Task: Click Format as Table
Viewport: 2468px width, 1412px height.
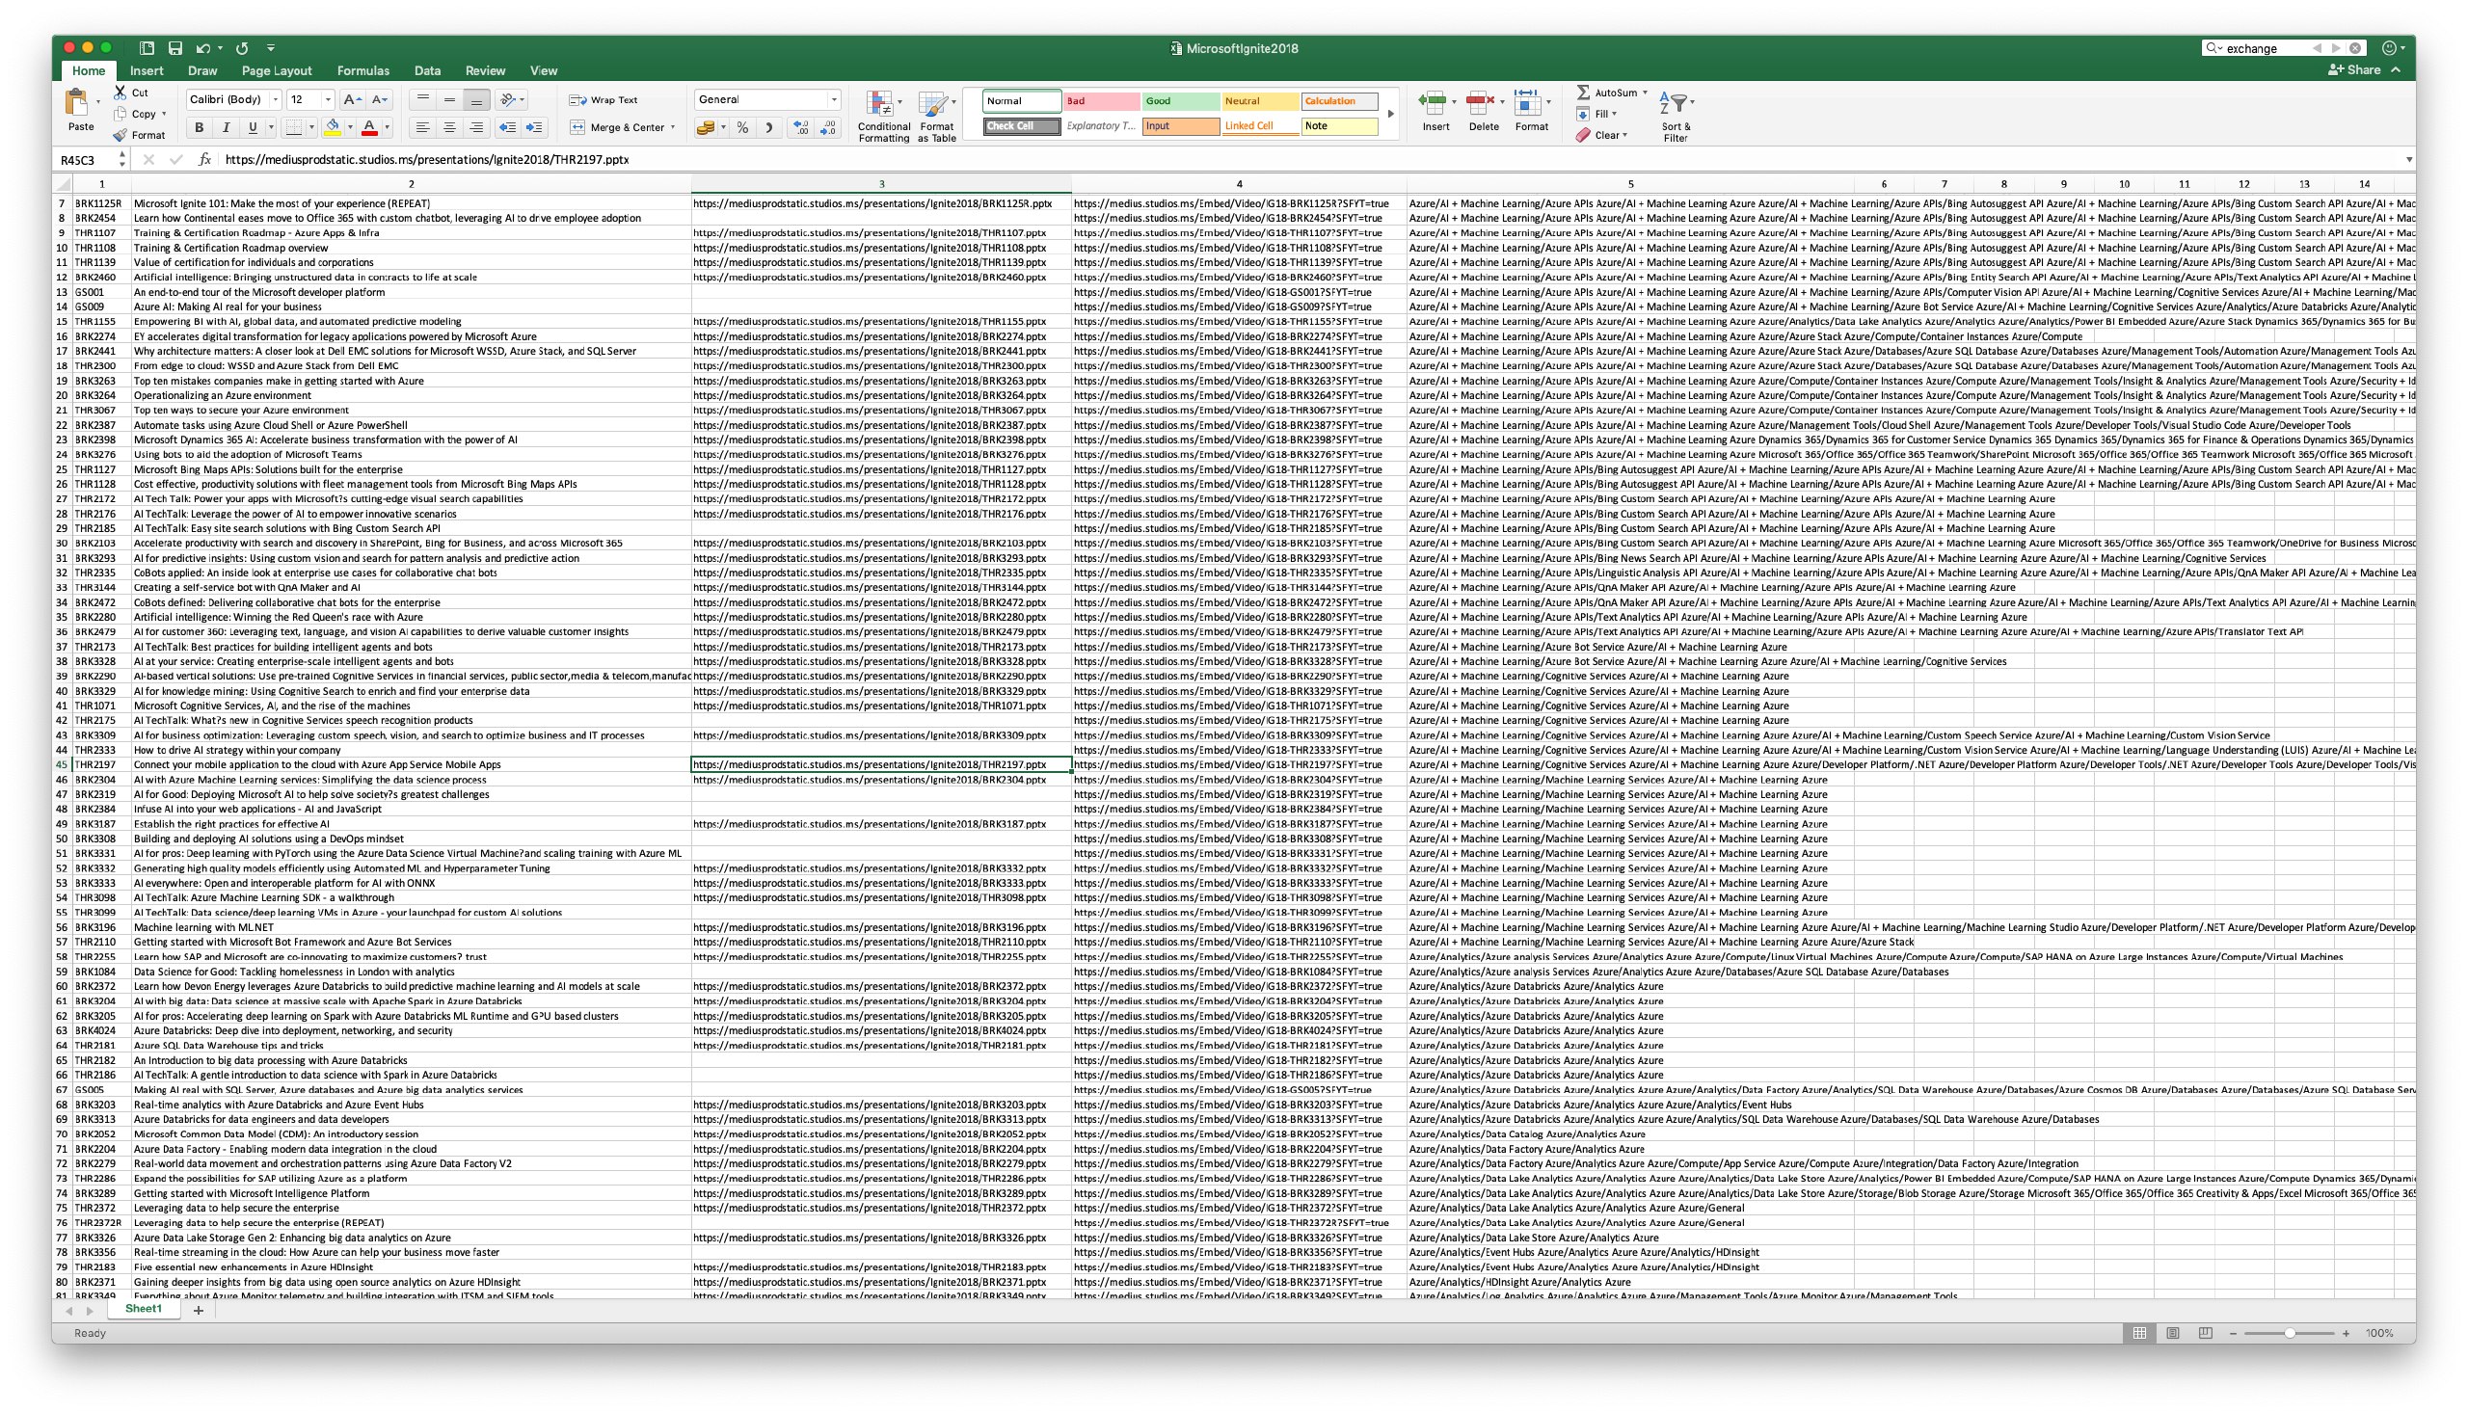Action: pos(937,117)
